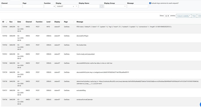Open the Display Group dropdown
The height and width of the screenshot is (107, 201).
[115, 6]
